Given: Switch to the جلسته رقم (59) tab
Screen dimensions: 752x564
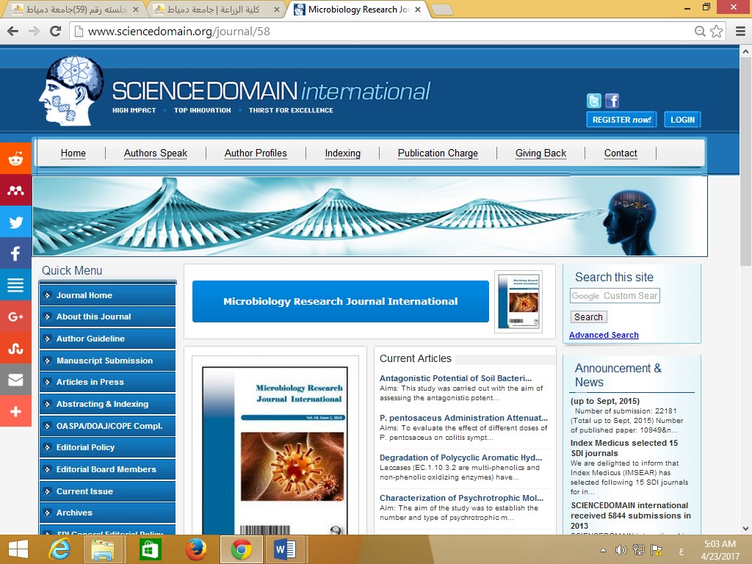Looking at the screenshot, I should [x=75, y=9].
